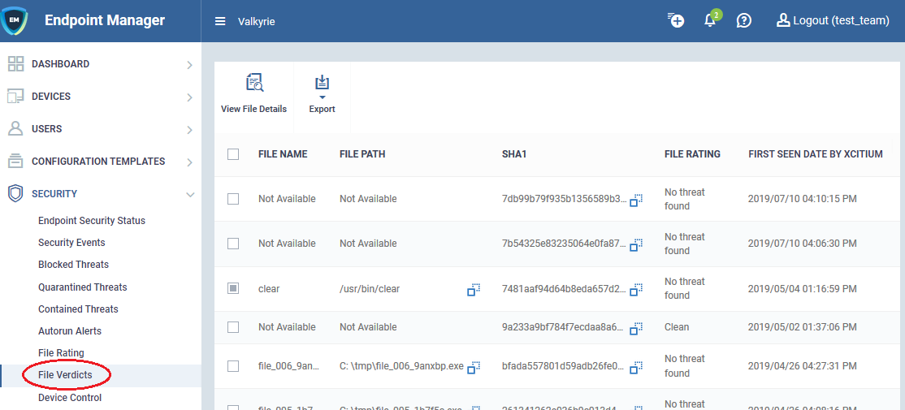Open the add task list icon in header
The width and height of the screenshot is (905, 410).
[x=676, y=20]
